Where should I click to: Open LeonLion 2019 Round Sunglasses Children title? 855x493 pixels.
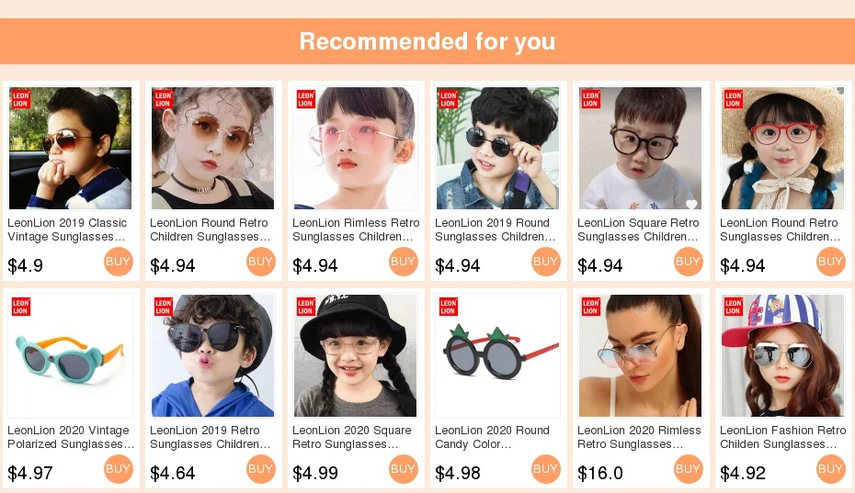(496, 230)
